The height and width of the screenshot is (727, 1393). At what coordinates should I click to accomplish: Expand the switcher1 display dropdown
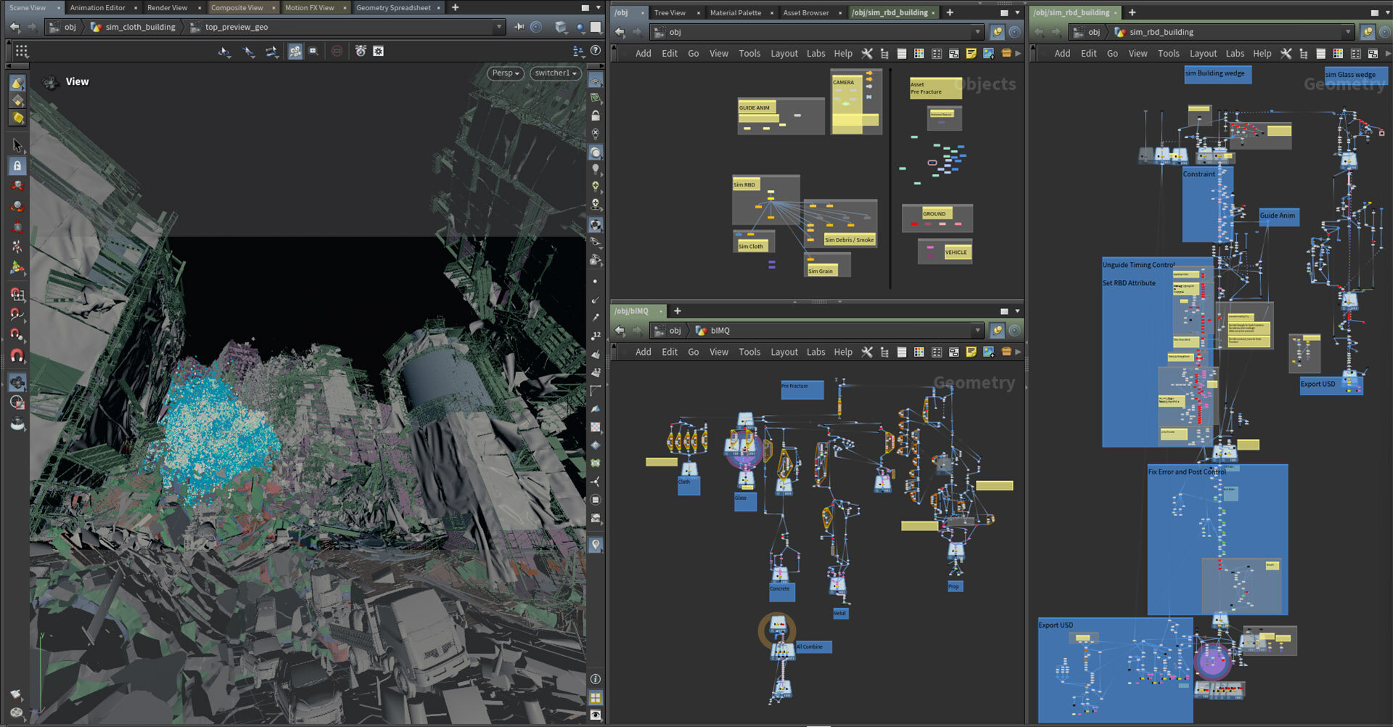pyautogui.click(x=555, y=73)
